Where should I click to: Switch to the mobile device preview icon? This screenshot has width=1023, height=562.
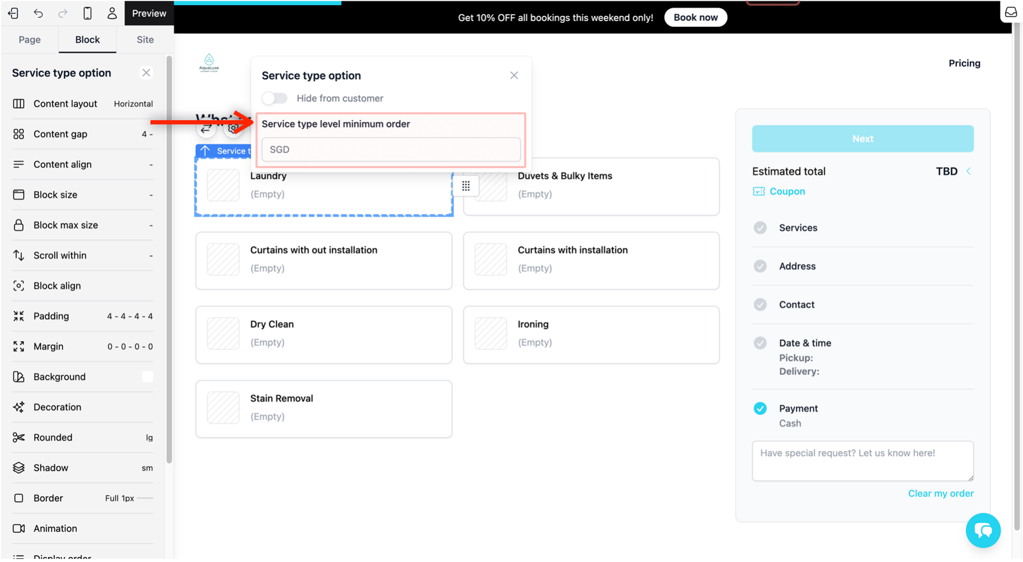coord(88,13)
